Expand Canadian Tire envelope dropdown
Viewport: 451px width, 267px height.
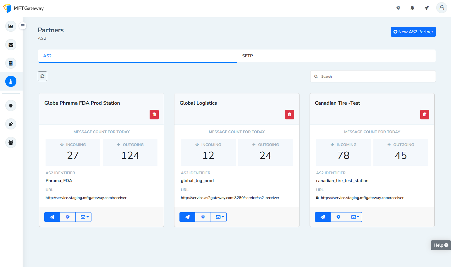pos(354,217)
